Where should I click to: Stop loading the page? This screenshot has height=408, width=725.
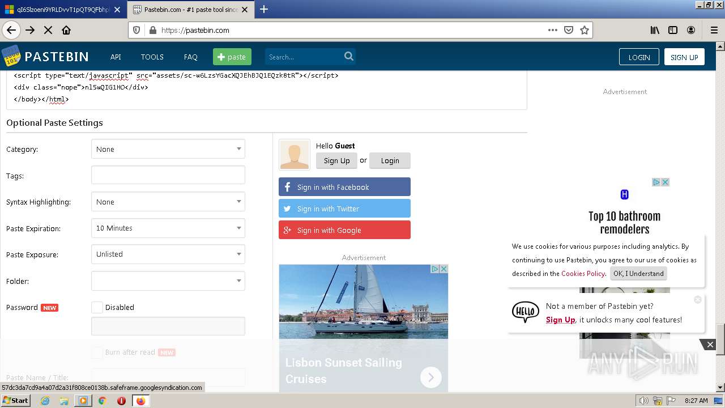tap(48, 30)
